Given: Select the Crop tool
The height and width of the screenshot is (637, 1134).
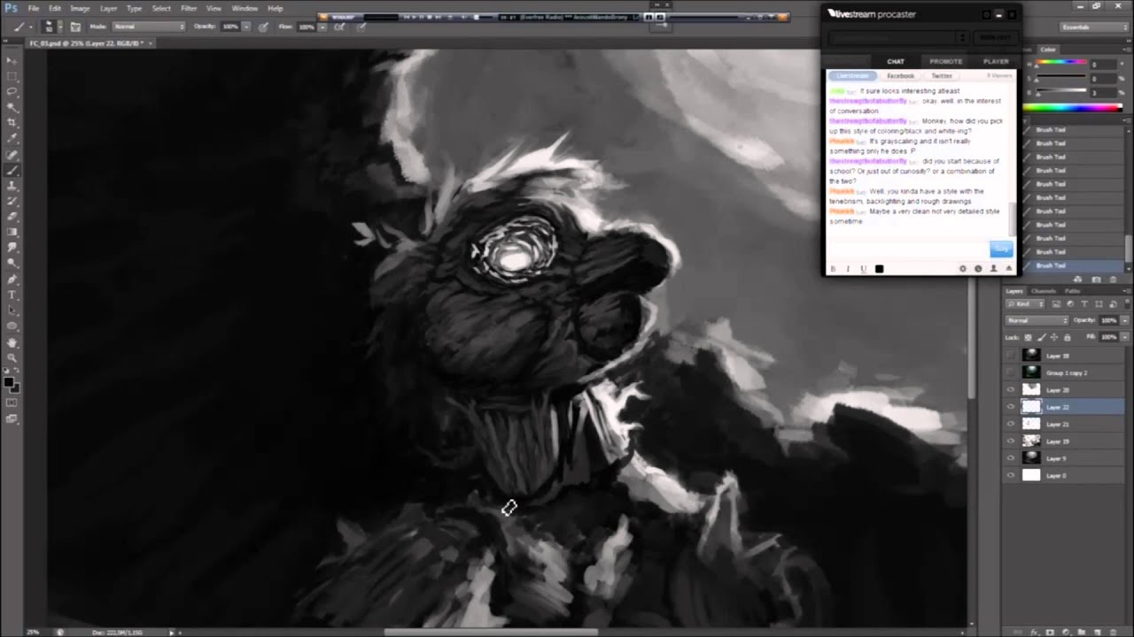Looking at the screenshot, I should click(x=12, y=123).
